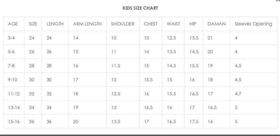Click the 4.7 sleeves opening value

pos(238,94)
